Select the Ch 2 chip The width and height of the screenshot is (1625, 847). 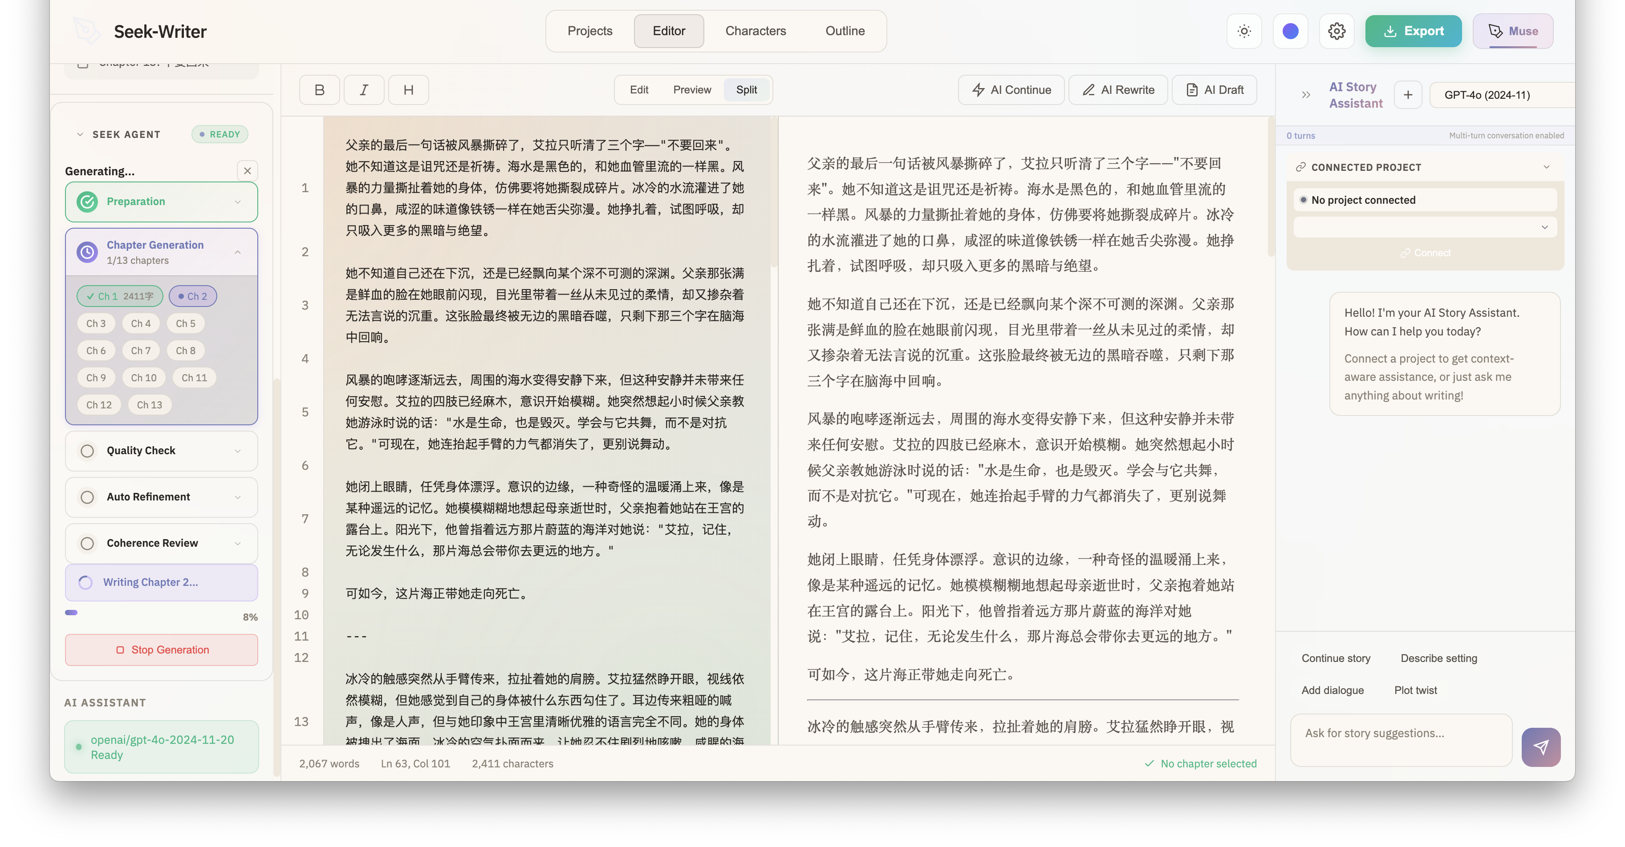tap(192, 296)
